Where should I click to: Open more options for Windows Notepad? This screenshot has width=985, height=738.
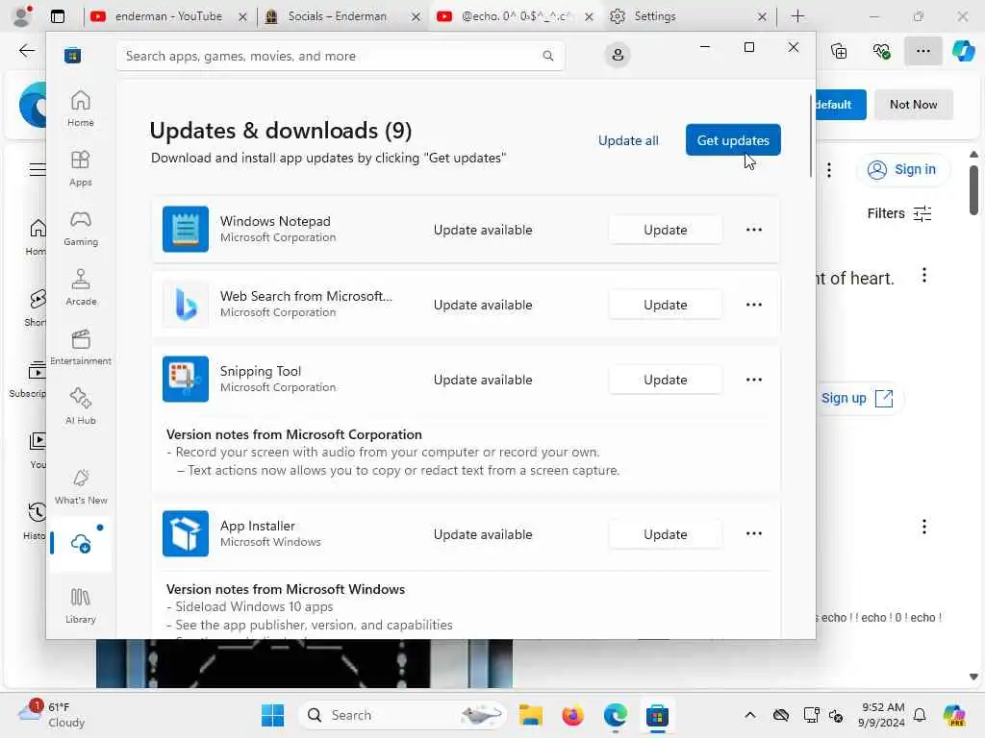(x=754, y=230)
